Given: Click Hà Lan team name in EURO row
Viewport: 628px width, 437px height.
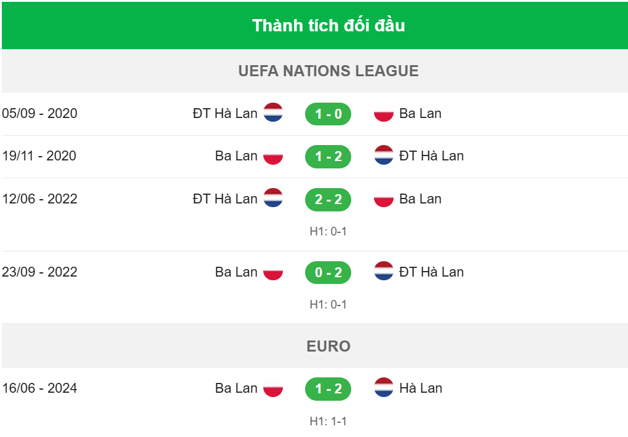Looking at the screenshot, I should pyautogui.click(x=421, y=388).
